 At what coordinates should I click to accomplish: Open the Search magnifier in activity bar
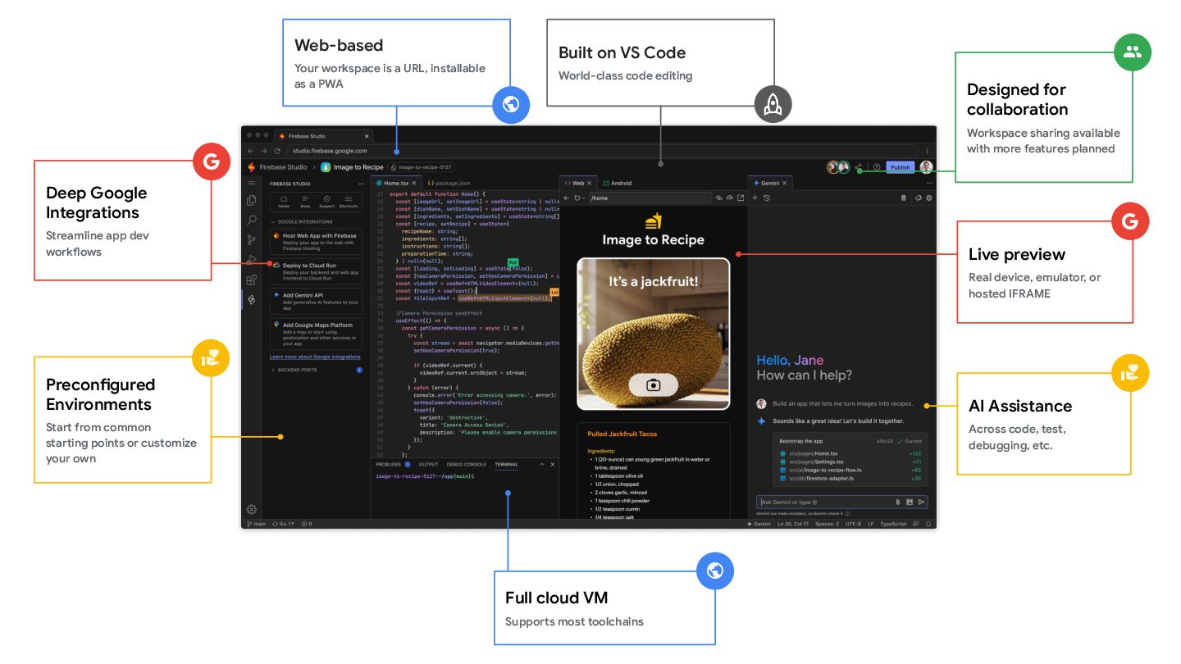(252, 221)
